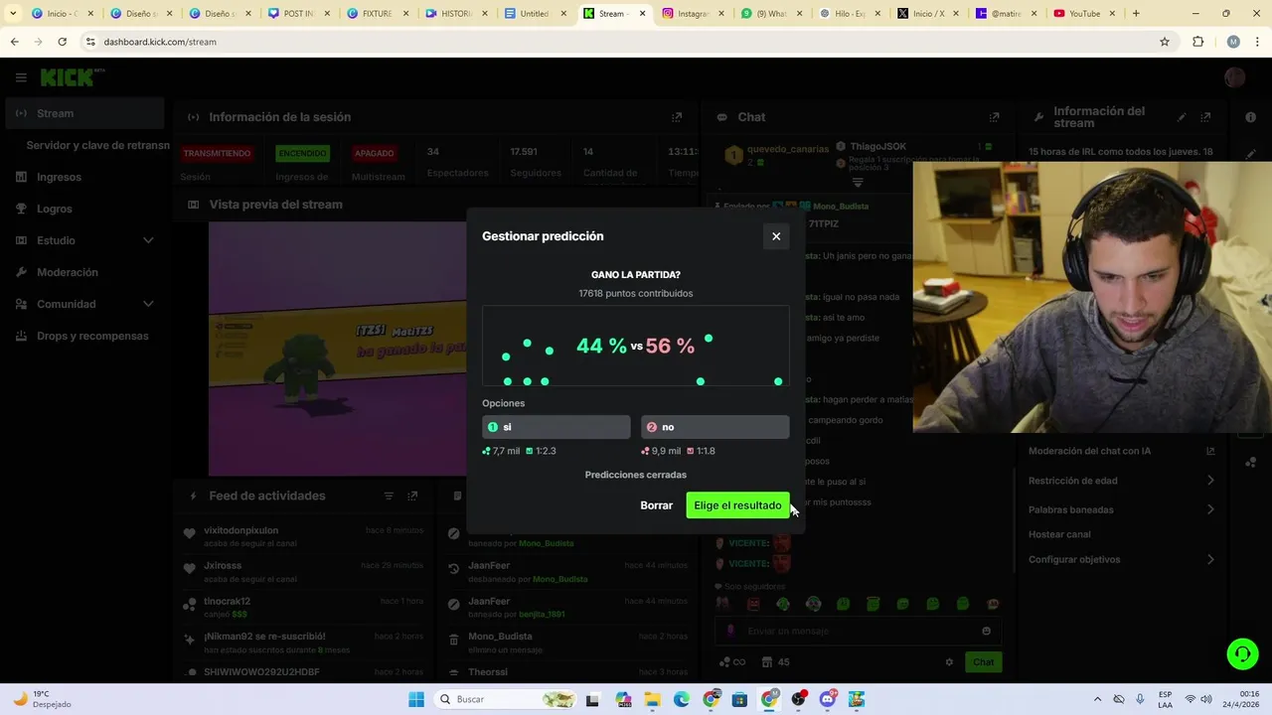Open the browser extensions puzzle icon

(x=1197, y=42)
